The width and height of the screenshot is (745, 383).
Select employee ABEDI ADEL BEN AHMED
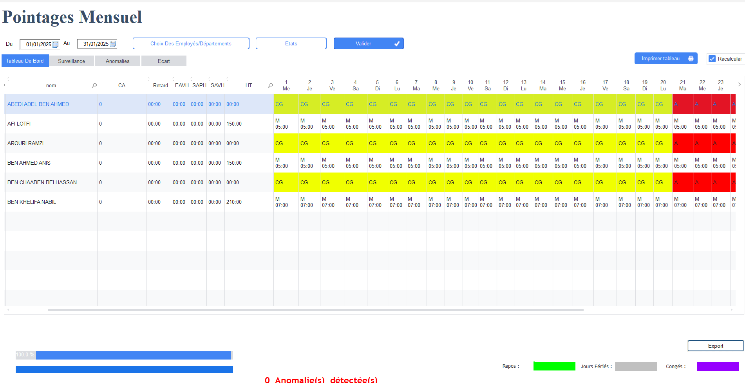[38, 104]
